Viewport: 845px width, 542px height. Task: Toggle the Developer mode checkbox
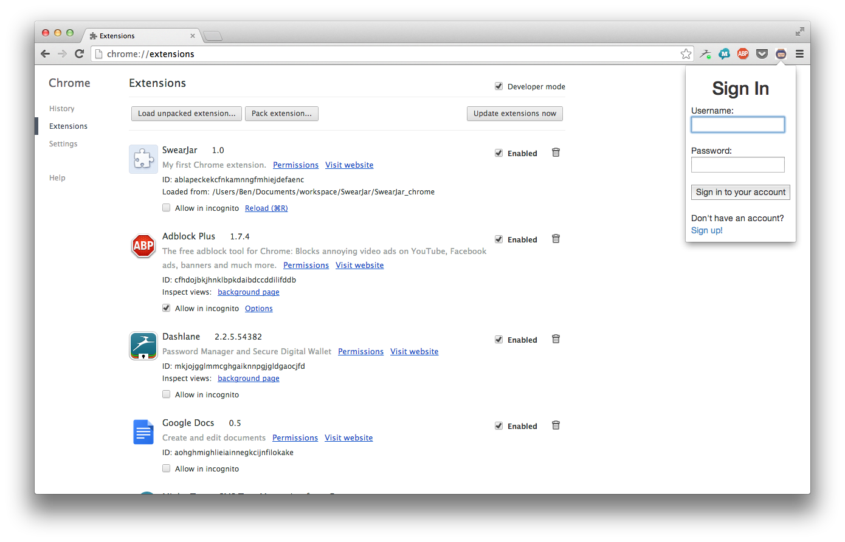coord(498,86)
